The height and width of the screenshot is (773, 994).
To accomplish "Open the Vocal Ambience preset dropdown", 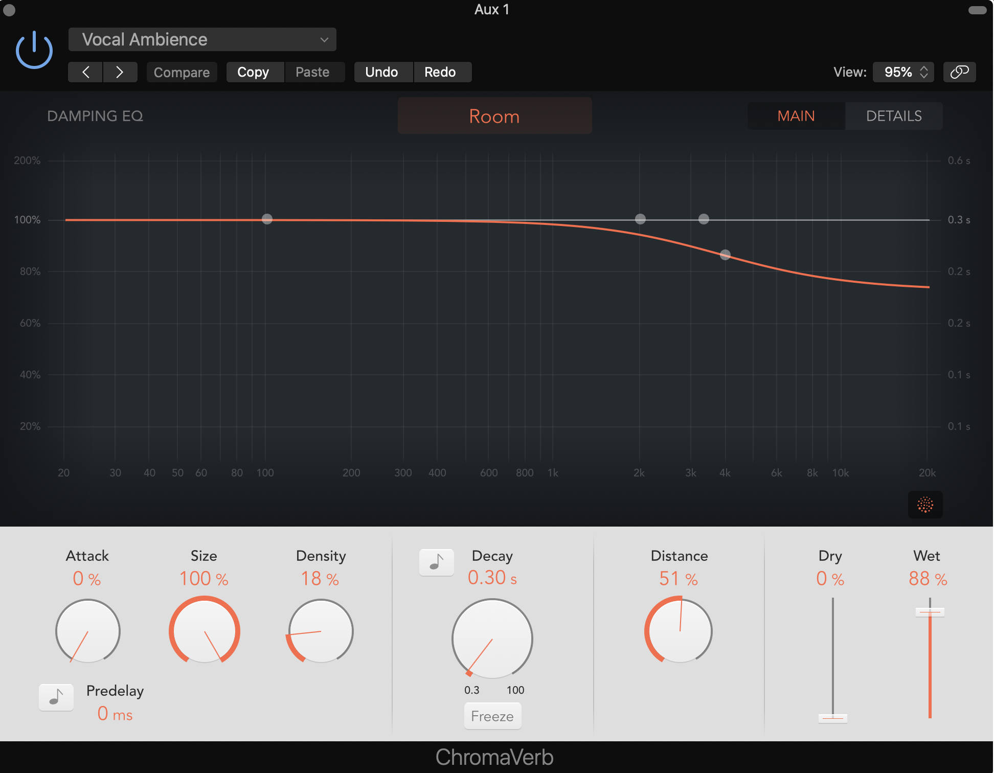I will coord(202,39).
